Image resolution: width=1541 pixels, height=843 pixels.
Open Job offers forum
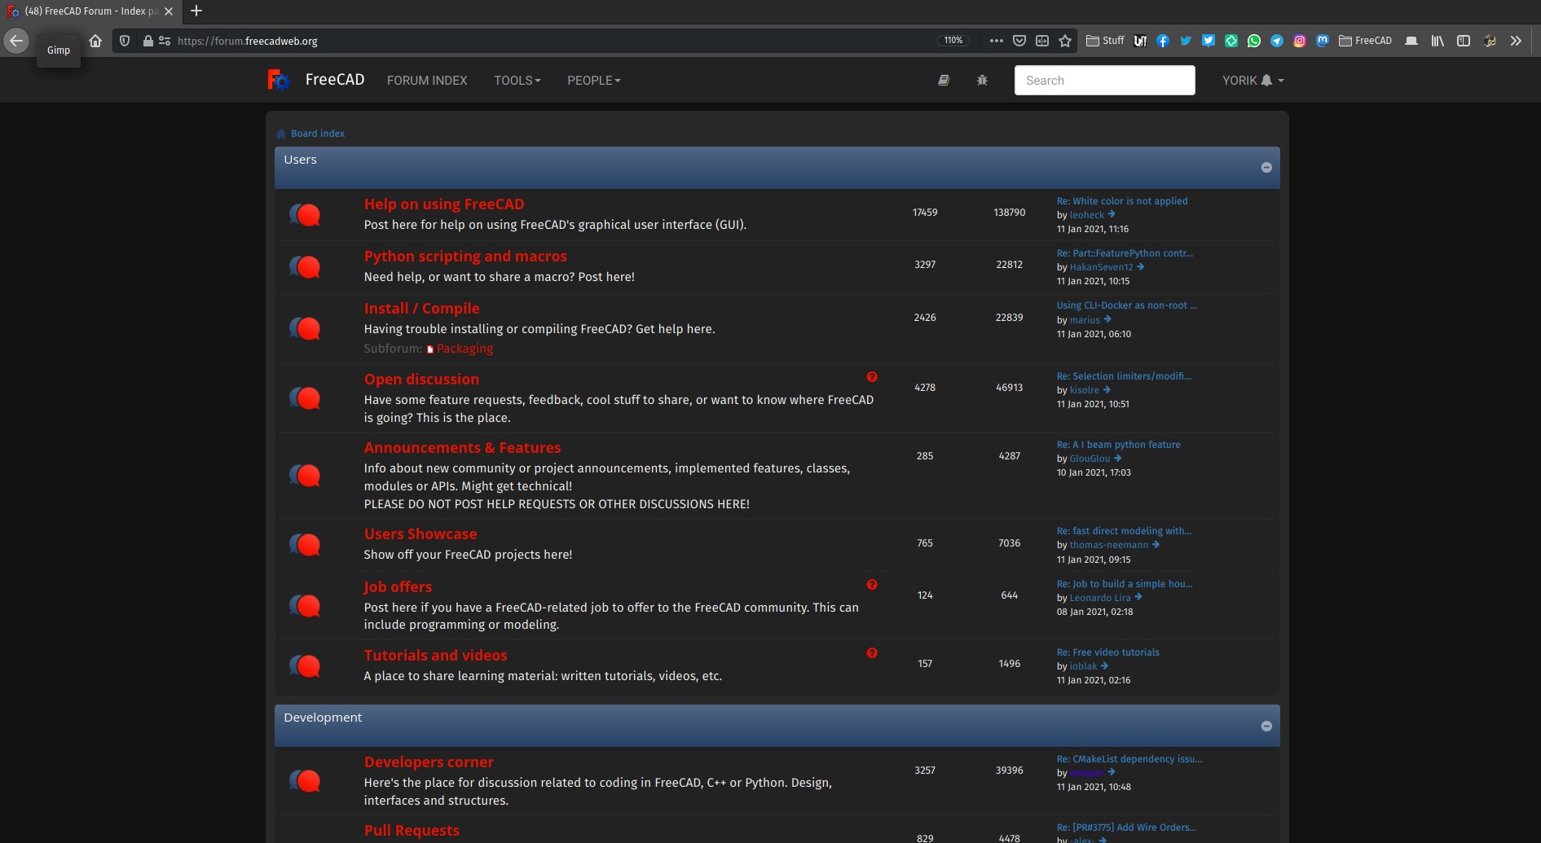click(398, 587)
